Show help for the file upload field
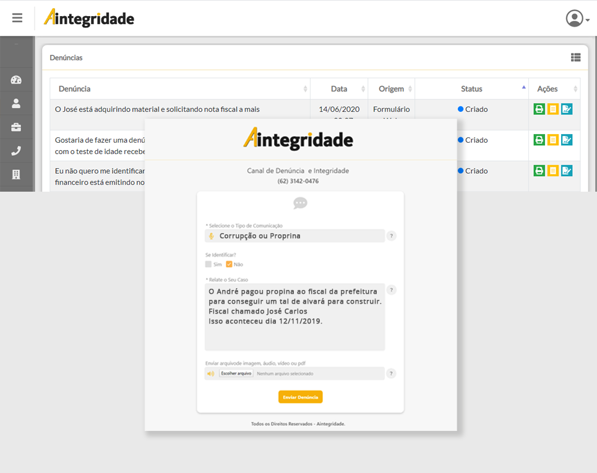597x473 pixels. (392, 373)
